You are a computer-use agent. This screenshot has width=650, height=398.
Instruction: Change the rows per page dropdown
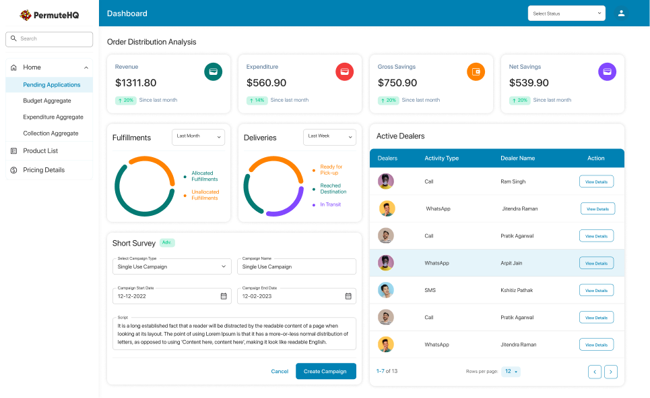[511, 372]
